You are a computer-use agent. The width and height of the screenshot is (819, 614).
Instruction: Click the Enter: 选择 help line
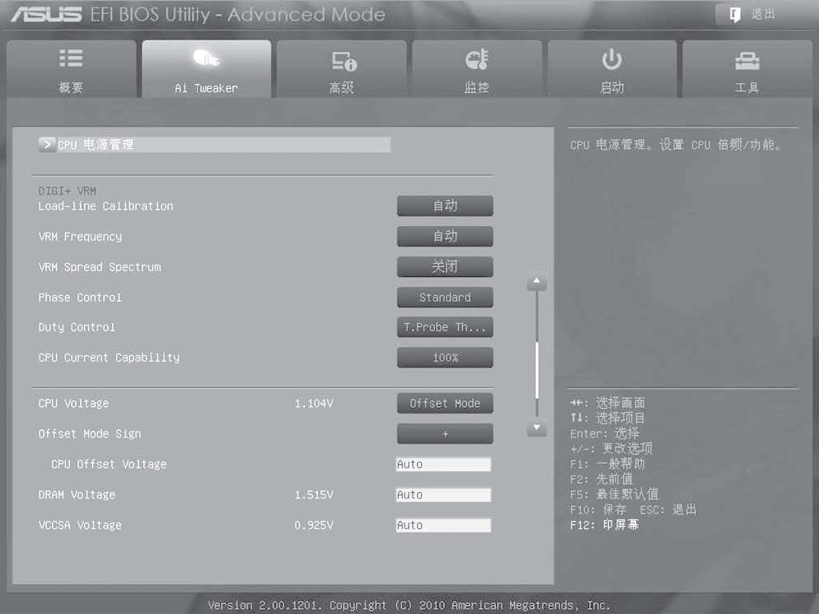tap(604, 434)
